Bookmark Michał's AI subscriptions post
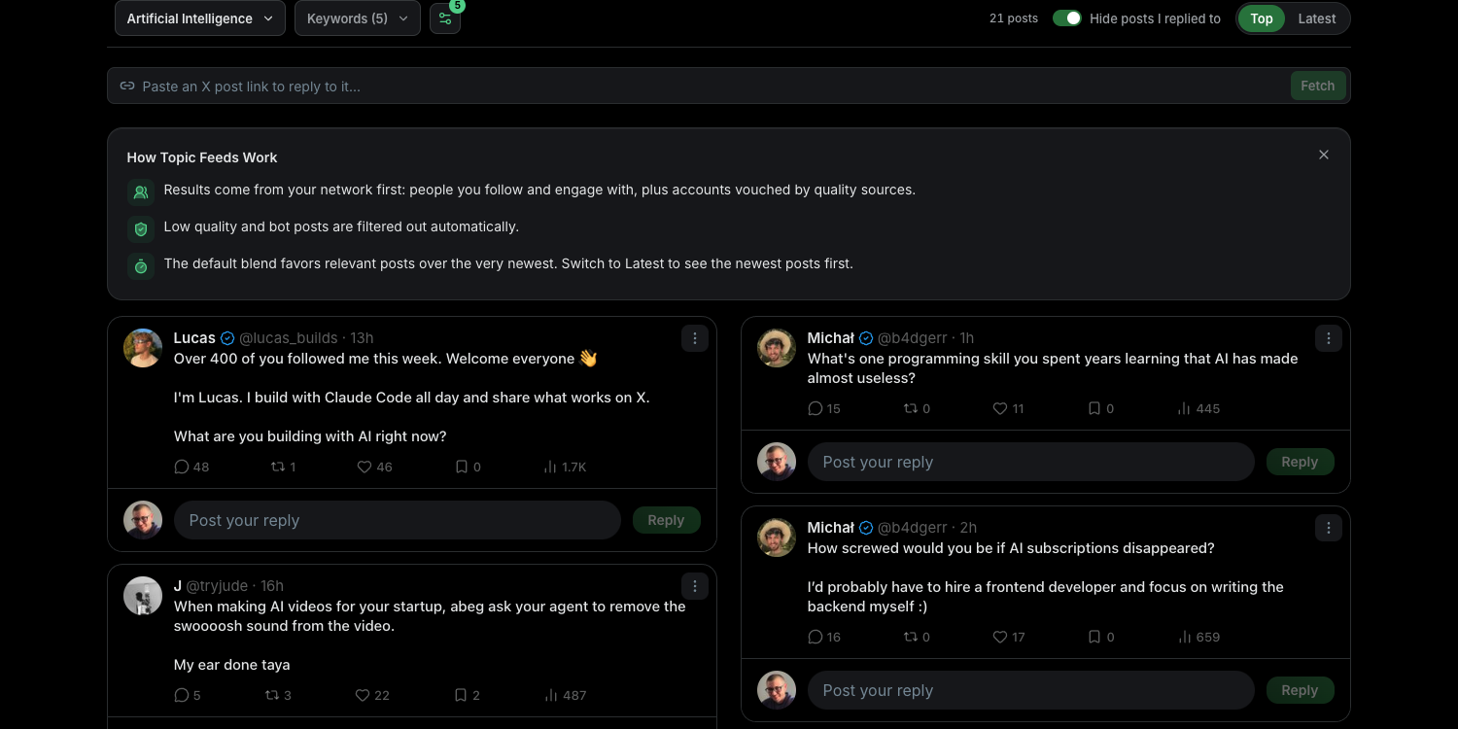The width and height of the screenshot is (1458, 729). coord(1094,637)
